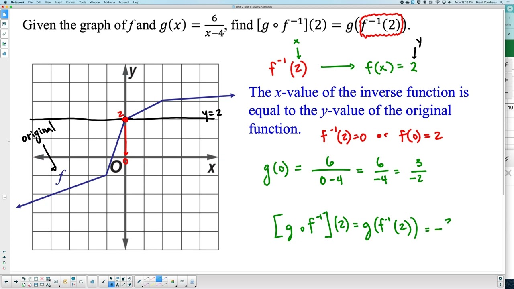Click the AirPlay display icon
Image resolution: width=514 pixels, height=289 pixels.
[444, 2]
